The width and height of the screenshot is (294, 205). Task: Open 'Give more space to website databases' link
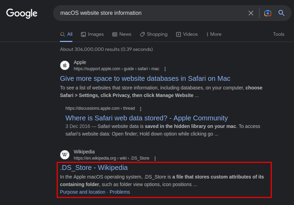pyautogui.click(x=145, y=78)
